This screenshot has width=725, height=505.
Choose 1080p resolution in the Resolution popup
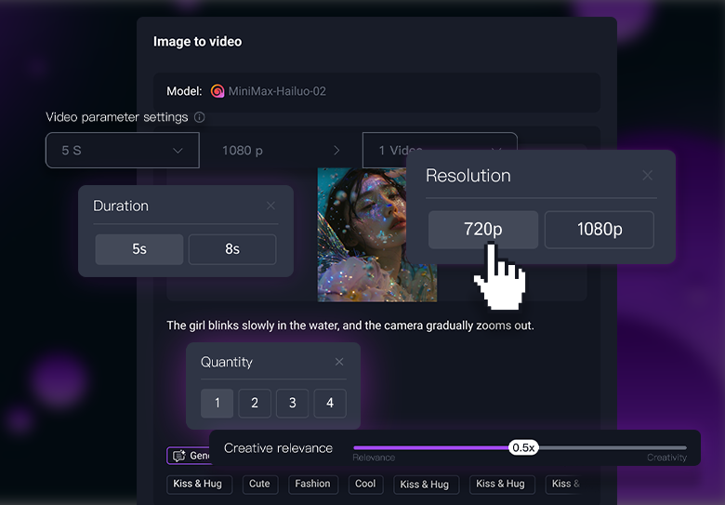point(599,230)
